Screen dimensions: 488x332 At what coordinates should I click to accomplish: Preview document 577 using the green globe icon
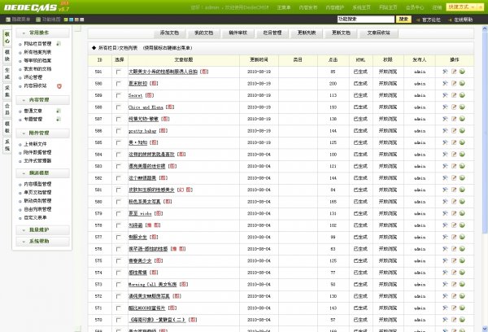click(x=462, y=237)
